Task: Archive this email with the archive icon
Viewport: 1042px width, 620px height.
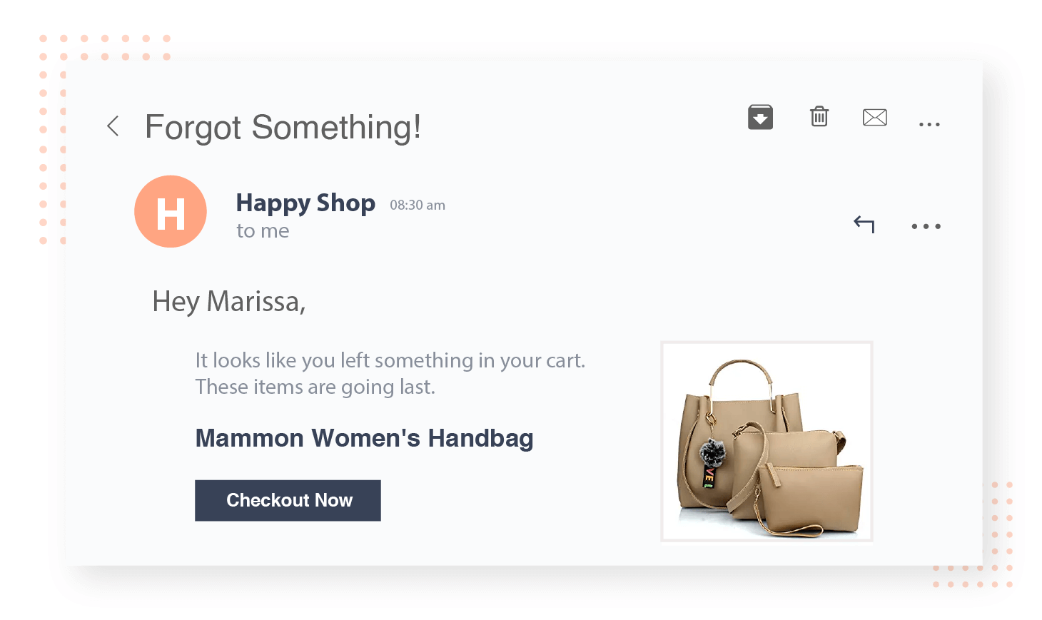Action: point(760,117)
